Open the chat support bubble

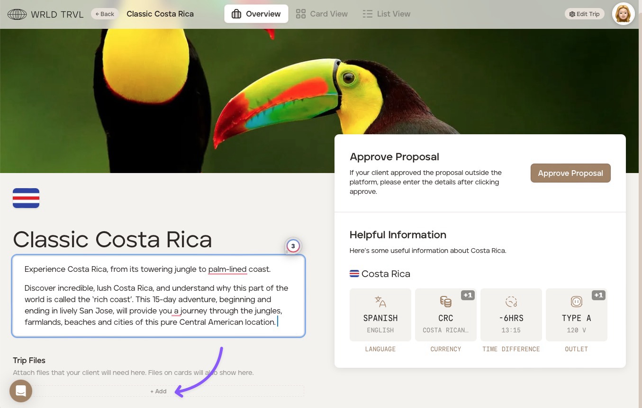(21, 391)
